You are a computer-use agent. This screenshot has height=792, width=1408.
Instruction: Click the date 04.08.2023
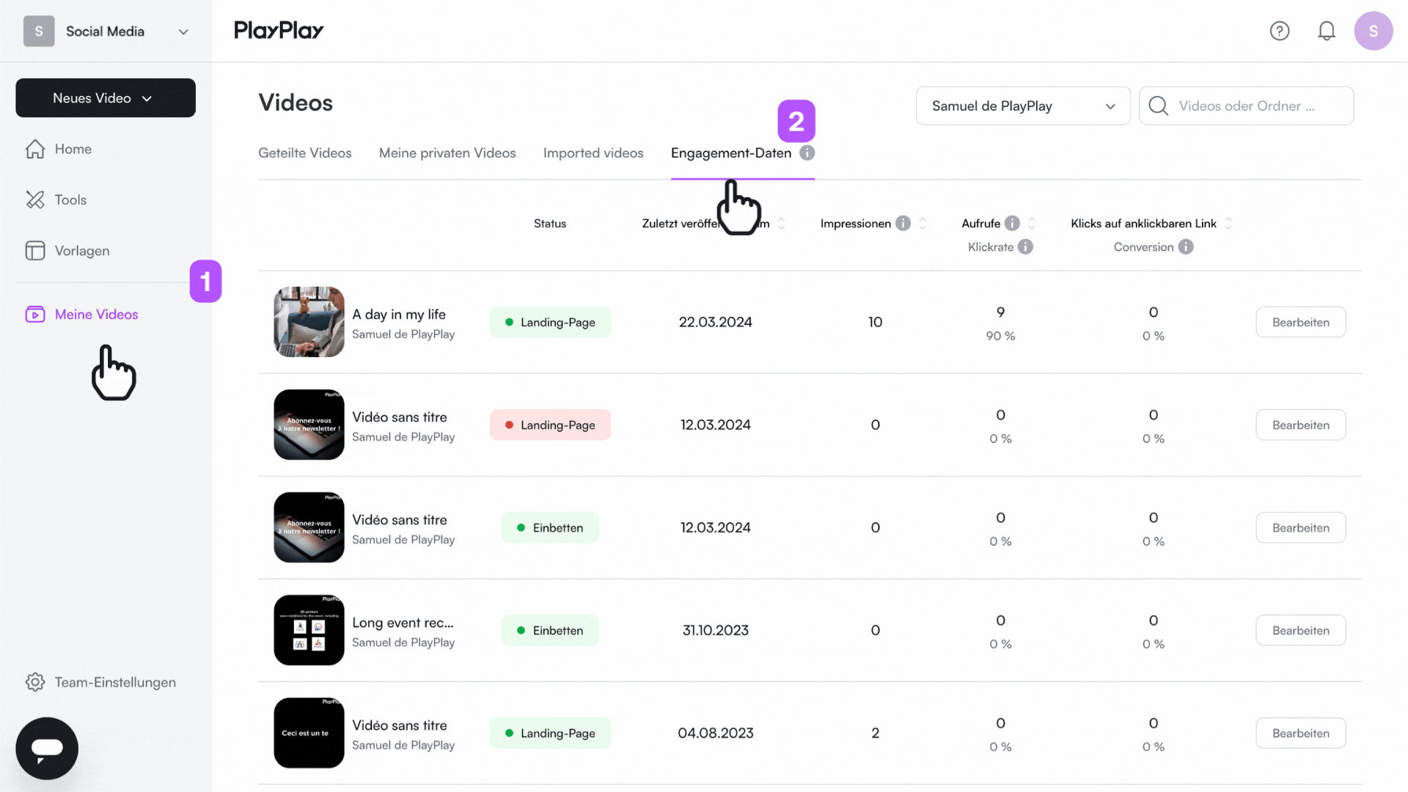[x=716, y=733]
